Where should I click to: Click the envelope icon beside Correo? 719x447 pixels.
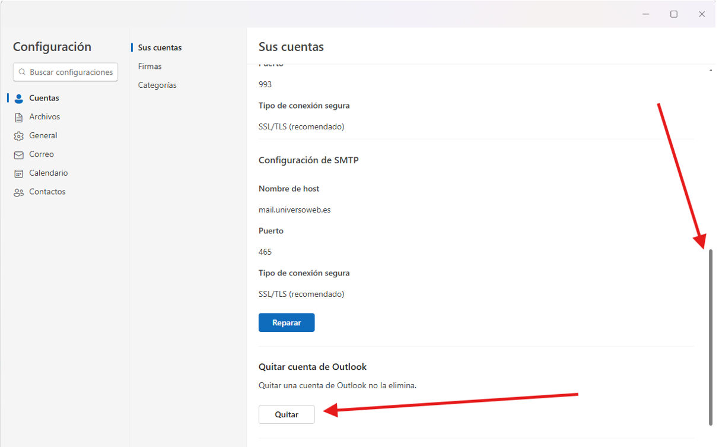18,155
